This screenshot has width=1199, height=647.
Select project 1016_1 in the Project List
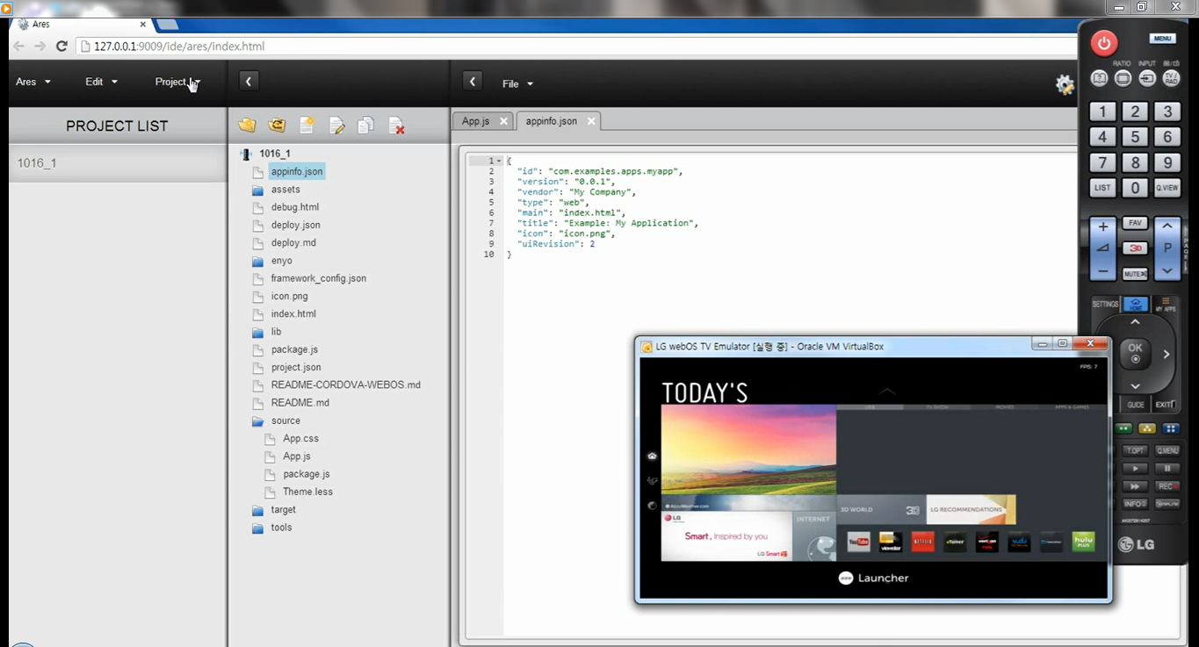[x=117, y=163]
